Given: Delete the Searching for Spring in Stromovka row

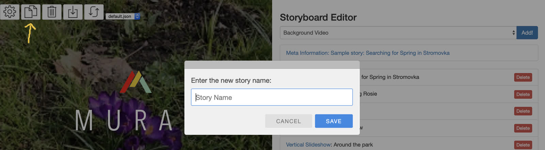Looking at the screenshot, I should pos(523,77).
